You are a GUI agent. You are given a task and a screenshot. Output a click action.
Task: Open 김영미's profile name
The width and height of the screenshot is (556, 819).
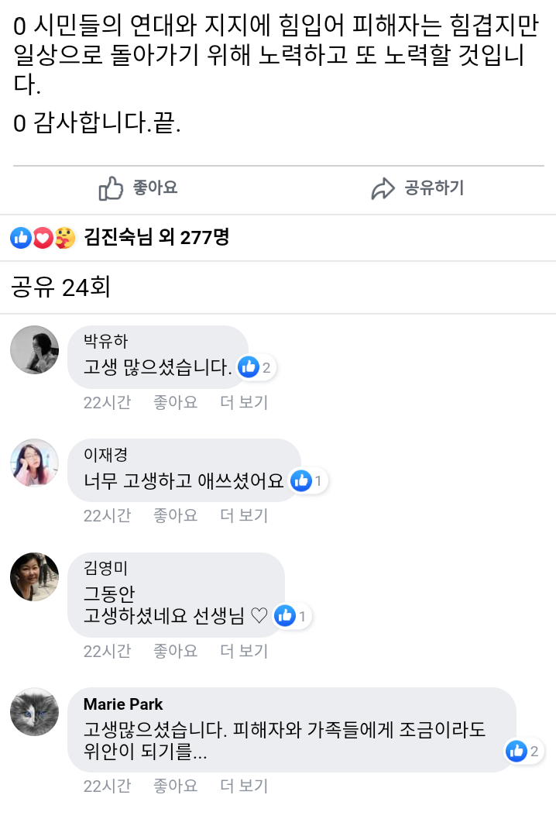105,566
